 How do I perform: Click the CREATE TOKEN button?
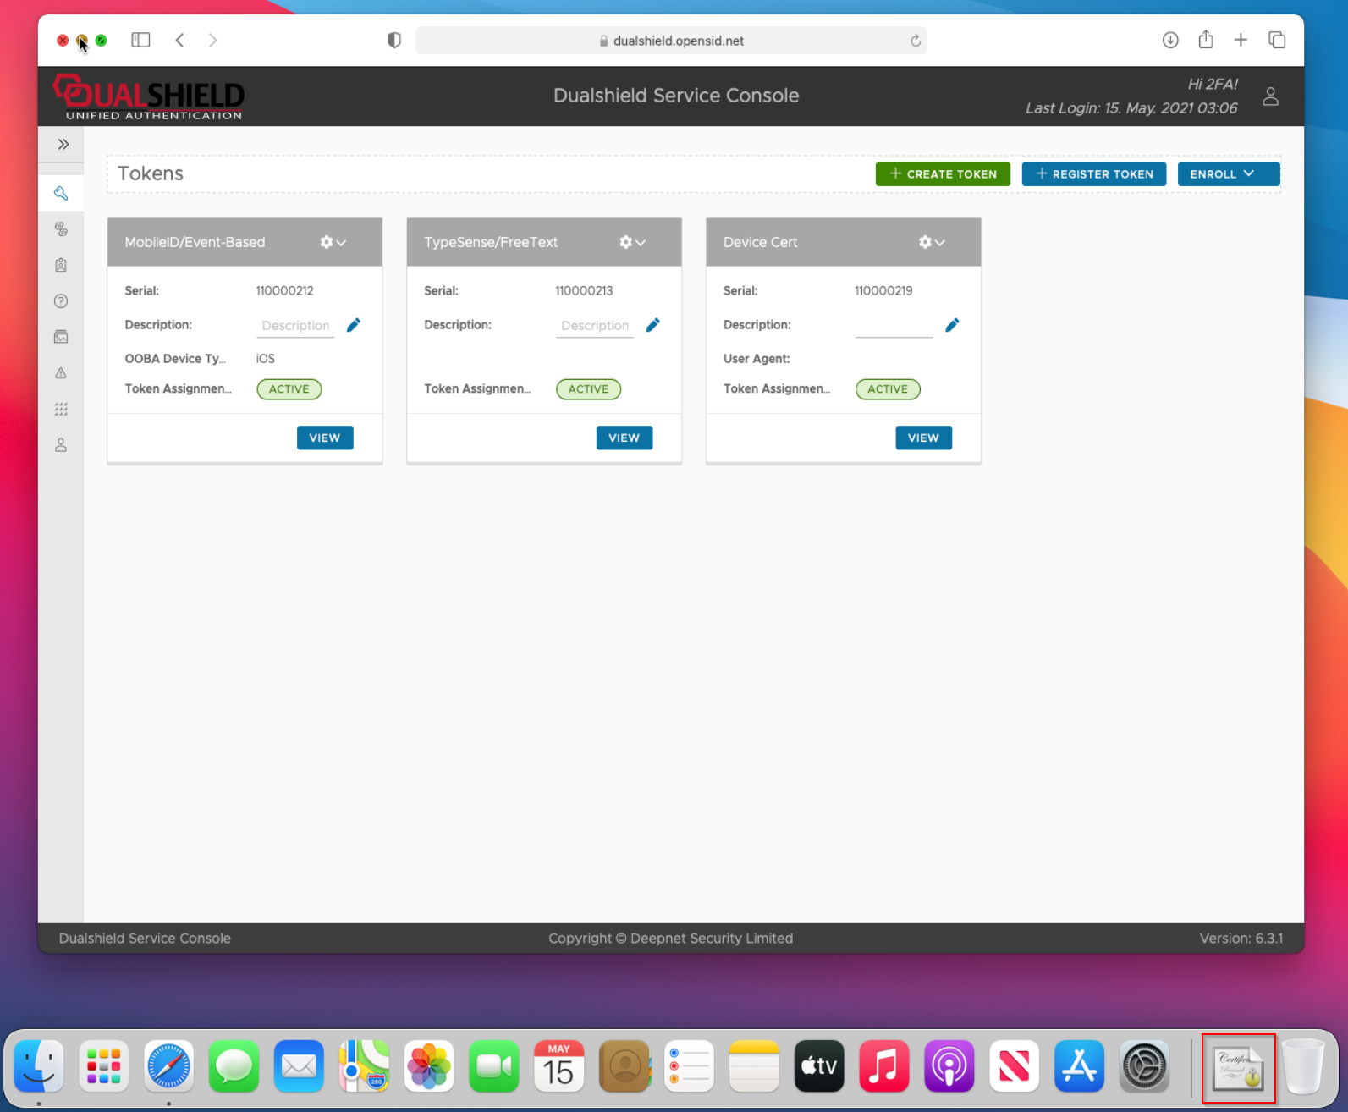tap(943, 174)
